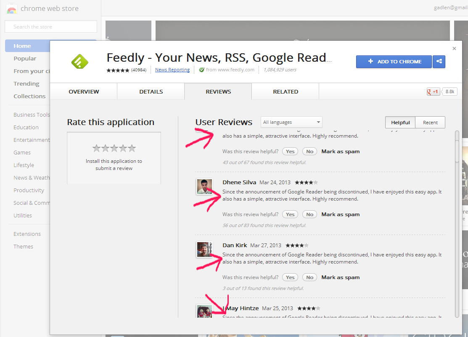Sort reviews by Helpful
The height and width of the screenshot is (337, 468).
400,123
